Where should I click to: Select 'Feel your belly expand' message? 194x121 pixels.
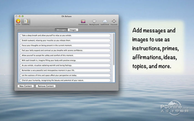tap(65, 50)
